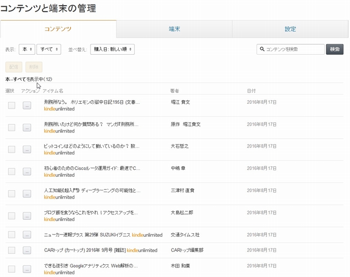Click author 中嶋 章

(178, 168)
